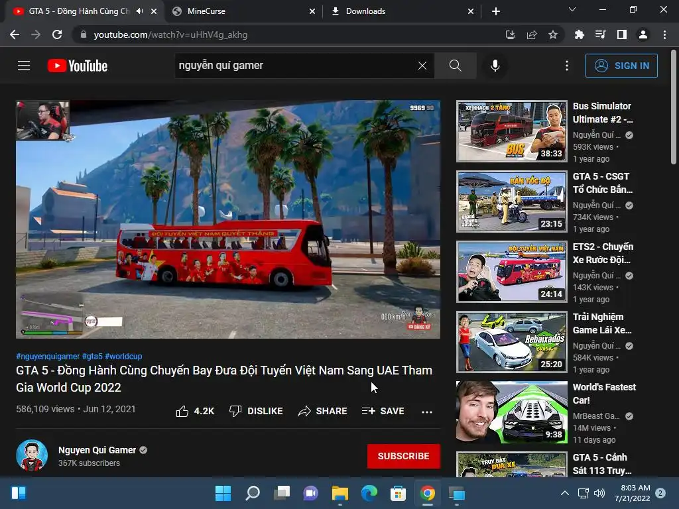Open the #gta5 hashtag
The height and width of the screenshot is (509, 679).
[92, 356]
